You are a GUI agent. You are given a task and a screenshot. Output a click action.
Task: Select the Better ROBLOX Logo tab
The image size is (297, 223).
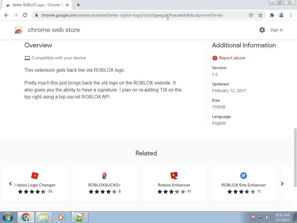coord(37,5)
